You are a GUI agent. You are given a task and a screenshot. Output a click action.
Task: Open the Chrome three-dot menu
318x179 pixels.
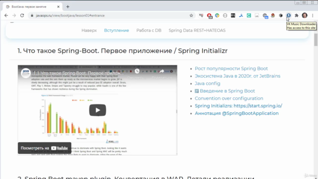click(x=313, y=15)
